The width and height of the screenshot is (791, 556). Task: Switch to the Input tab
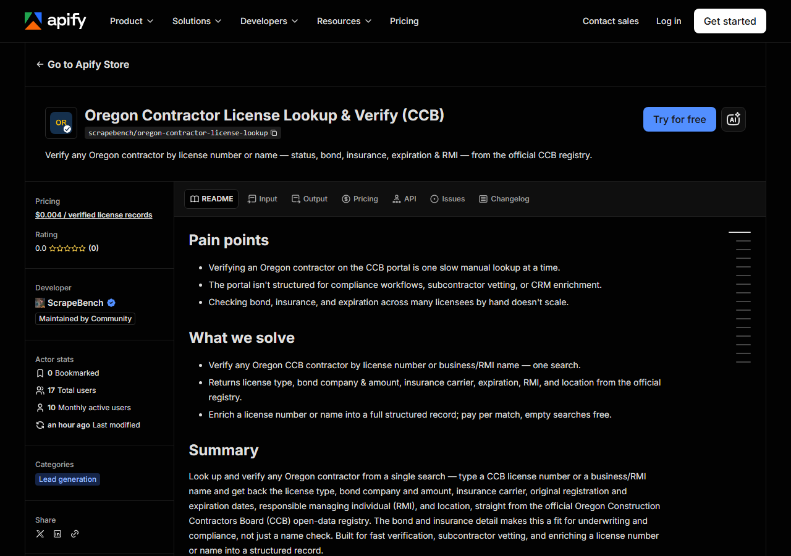click(x=262, y=199)
